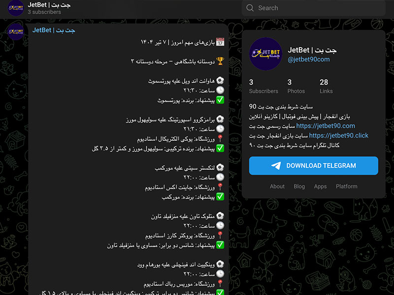Click the soccer ball beside the Matlock Town match
This screenshot has height=295, width=394.
click(x=220, y=216)
